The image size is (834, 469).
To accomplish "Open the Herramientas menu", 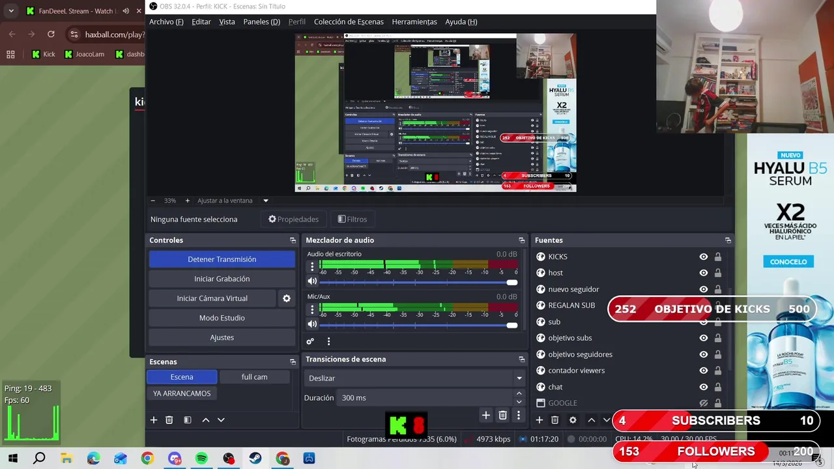I will (x=414, y=21).
